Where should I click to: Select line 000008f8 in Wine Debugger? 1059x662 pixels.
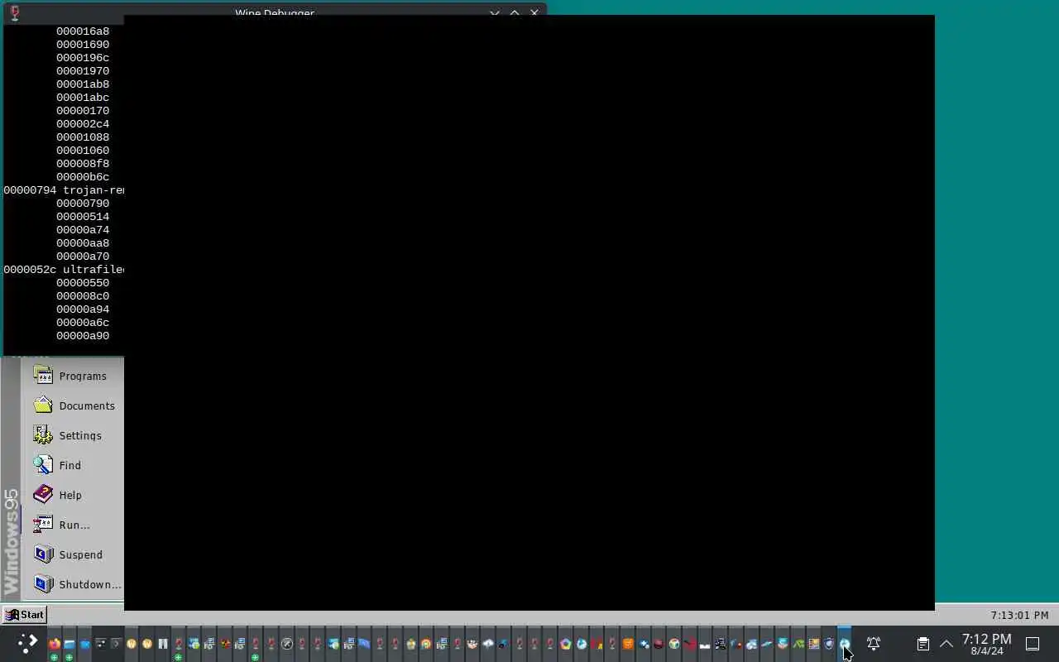tap(83, 164)
